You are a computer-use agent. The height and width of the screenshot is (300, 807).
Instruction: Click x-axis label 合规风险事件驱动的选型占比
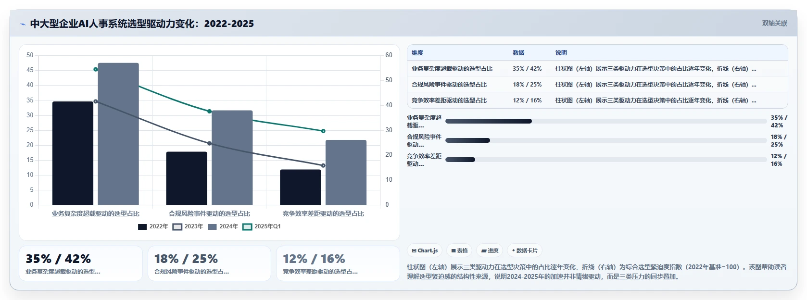pyautogui.click(x=209, y=214)
